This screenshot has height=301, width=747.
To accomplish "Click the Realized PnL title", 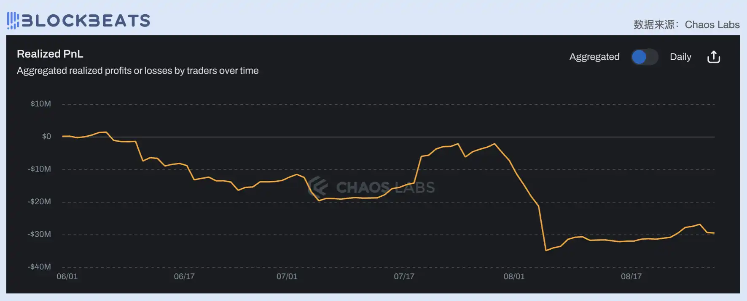I will (50, 54).
